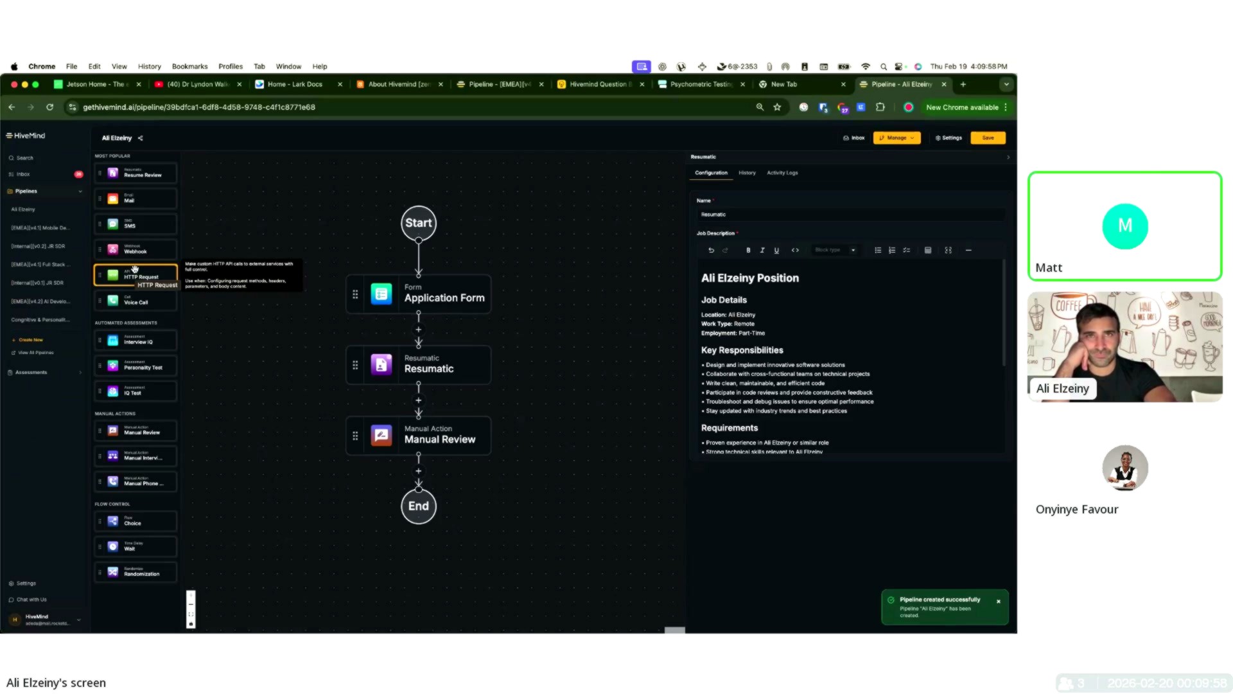Click the Interview IQ assessment icon
Screen dimensions: 1233x694
(113, 341)
